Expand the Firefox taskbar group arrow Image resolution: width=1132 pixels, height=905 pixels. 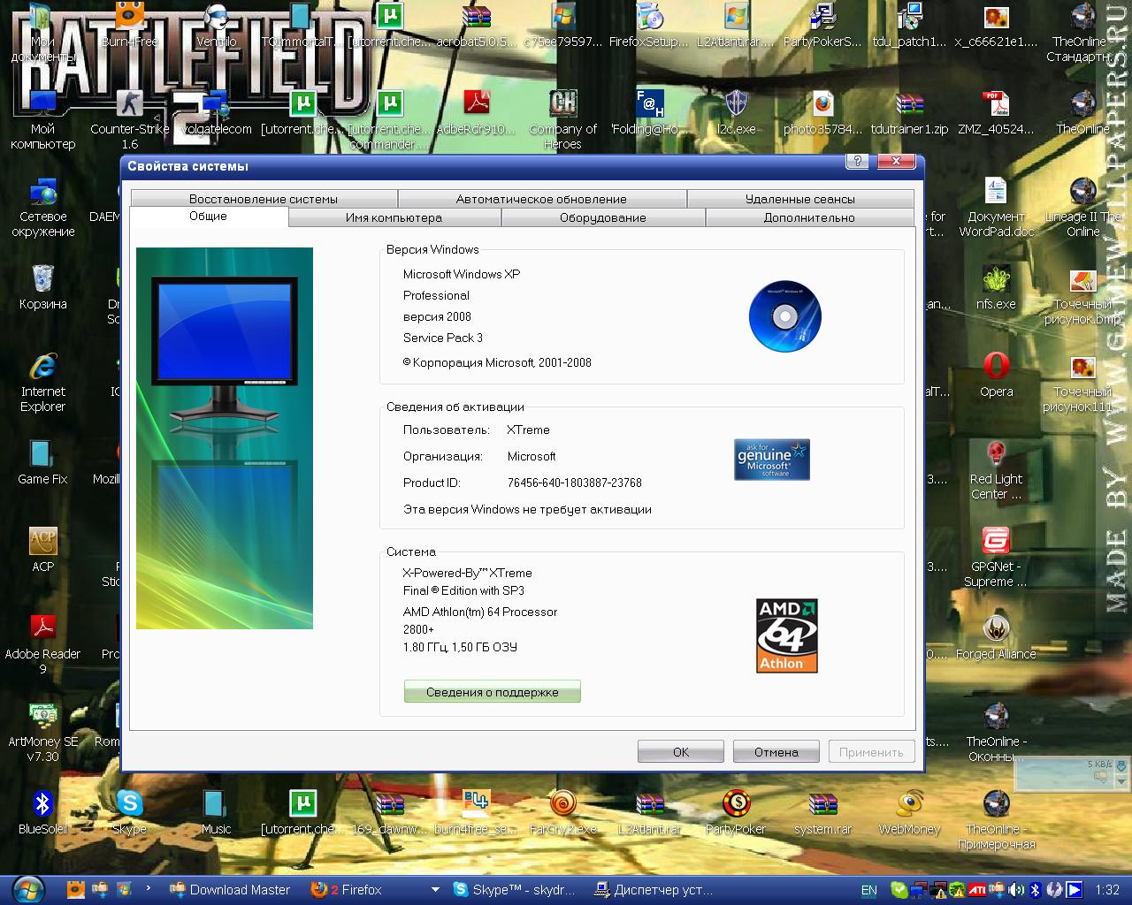(435, 890)
